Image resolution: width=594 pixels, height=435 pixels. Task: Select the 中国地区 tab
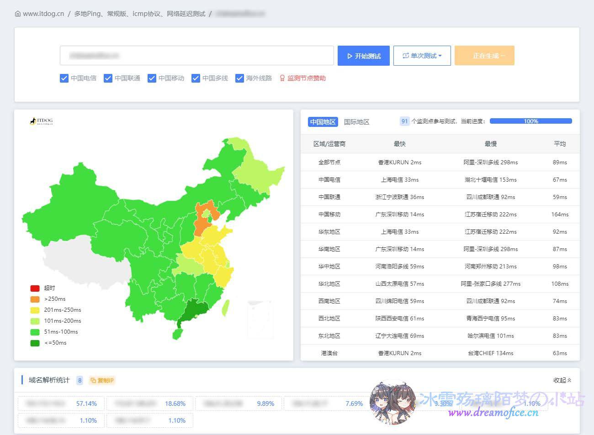(x=322, y=121)
